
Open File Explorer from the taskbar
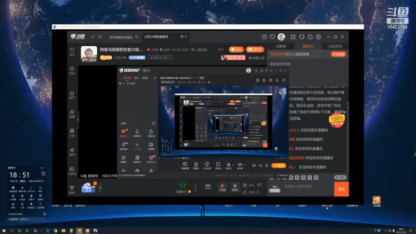click(63, 231)
